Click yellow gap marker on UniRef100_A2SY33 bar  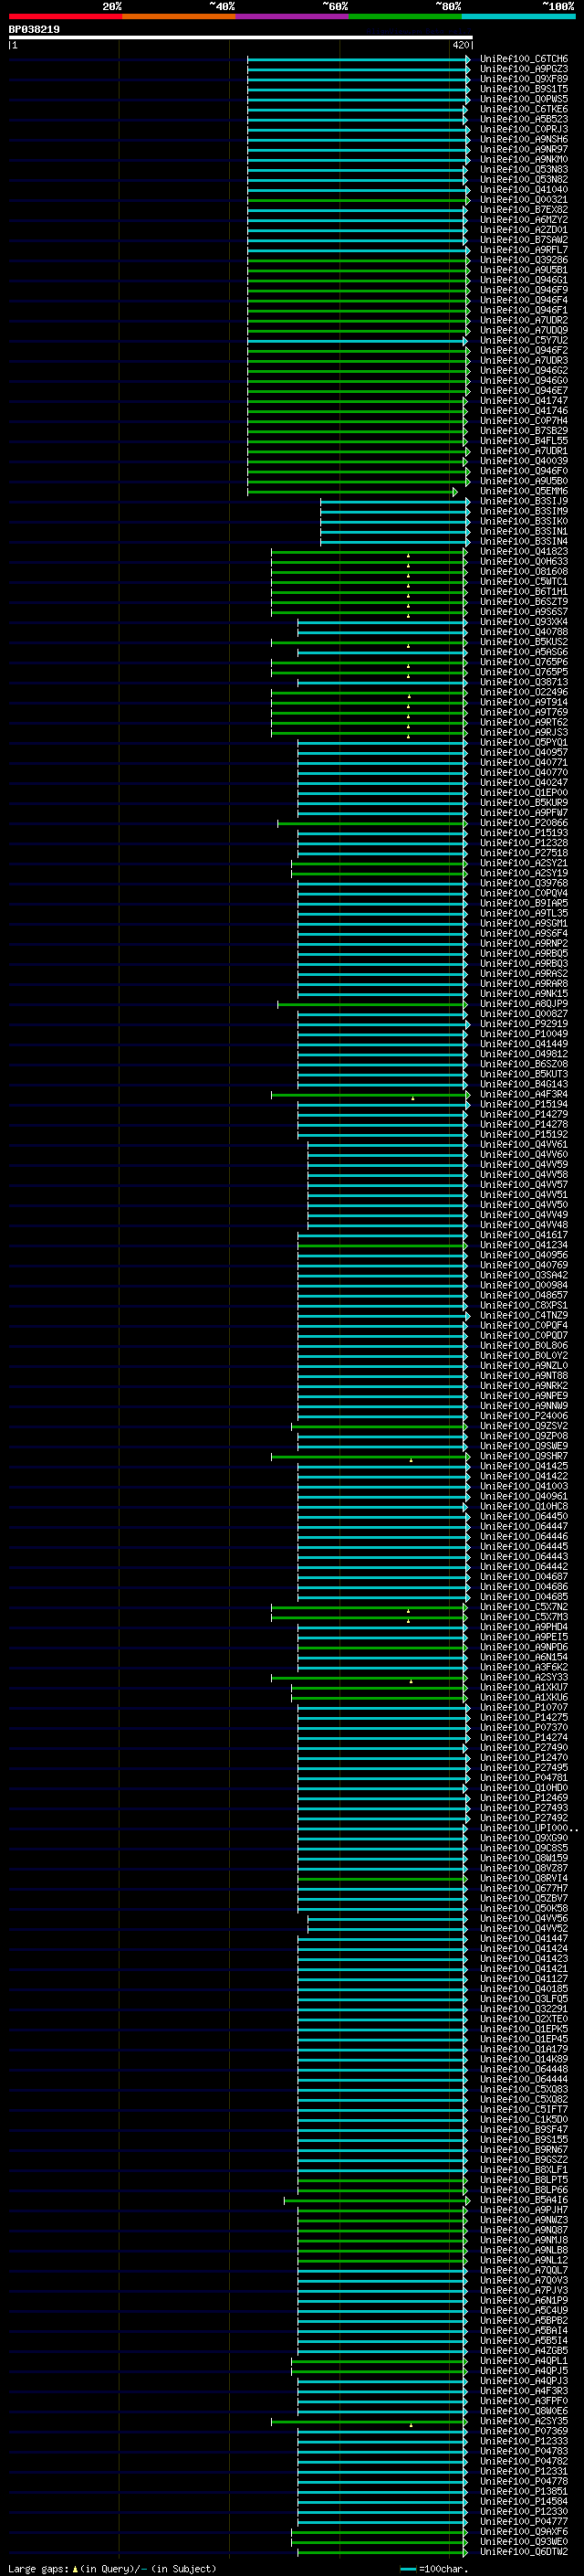[x=411, y=1681]
